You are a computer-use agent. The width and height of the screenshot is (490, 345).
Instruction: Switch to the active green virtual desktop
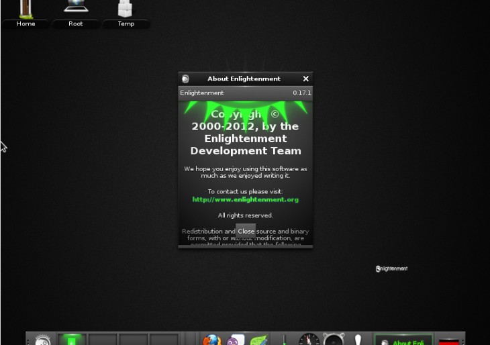72,340
